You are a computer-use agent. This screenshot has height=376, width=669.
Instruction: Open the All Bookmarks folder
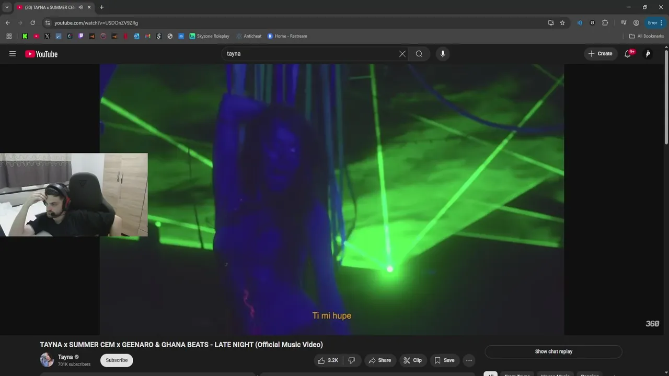(647, 36)
